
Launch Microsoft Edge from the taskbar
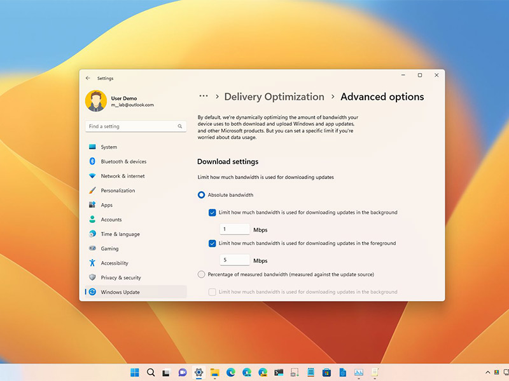231,373
